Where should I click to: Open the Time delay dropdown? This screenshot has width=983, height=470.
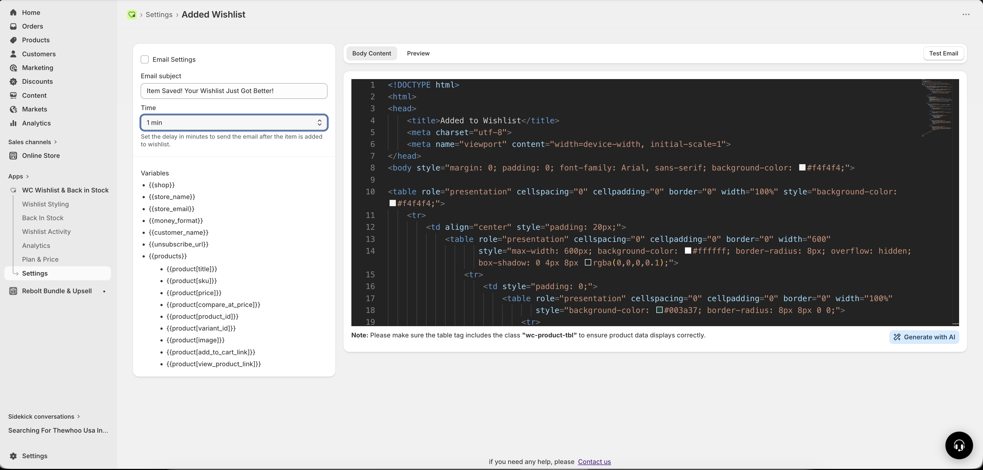click(234, 123)
